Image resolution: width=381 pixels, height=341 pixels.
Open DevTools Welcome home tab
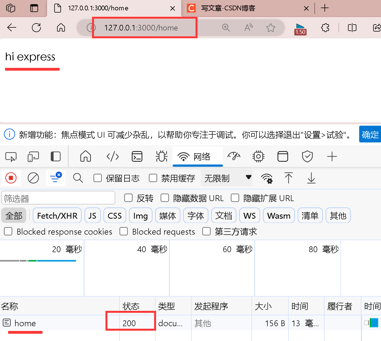(86, 156)
